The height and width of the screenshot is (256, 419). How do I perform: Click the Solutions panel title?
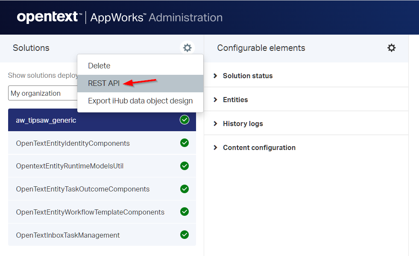[31, 48]
